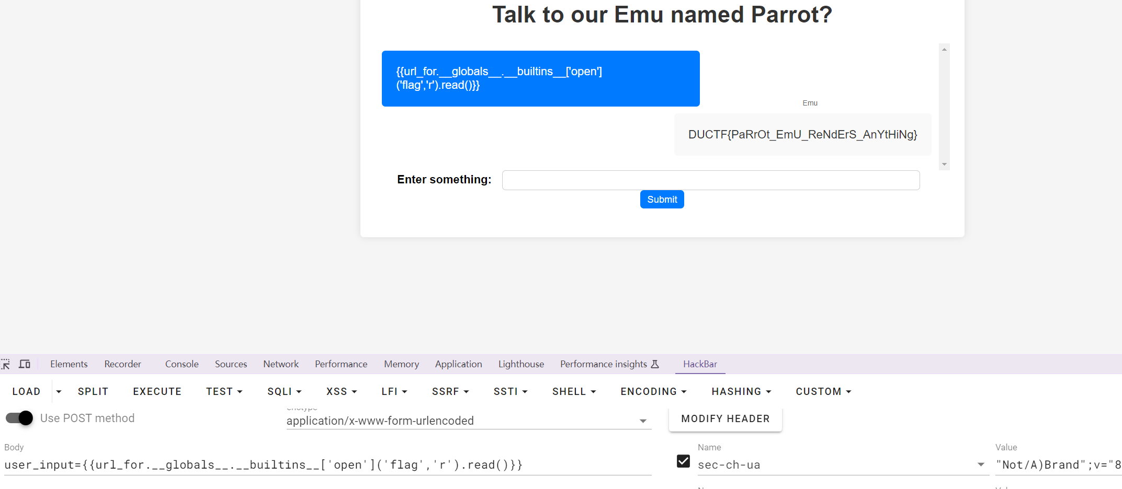Switch to the Application tab

click(x=459, y=364)
